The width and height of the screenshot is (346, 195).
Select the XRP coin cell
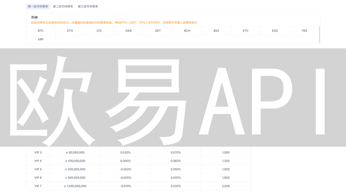pos(41,39)
